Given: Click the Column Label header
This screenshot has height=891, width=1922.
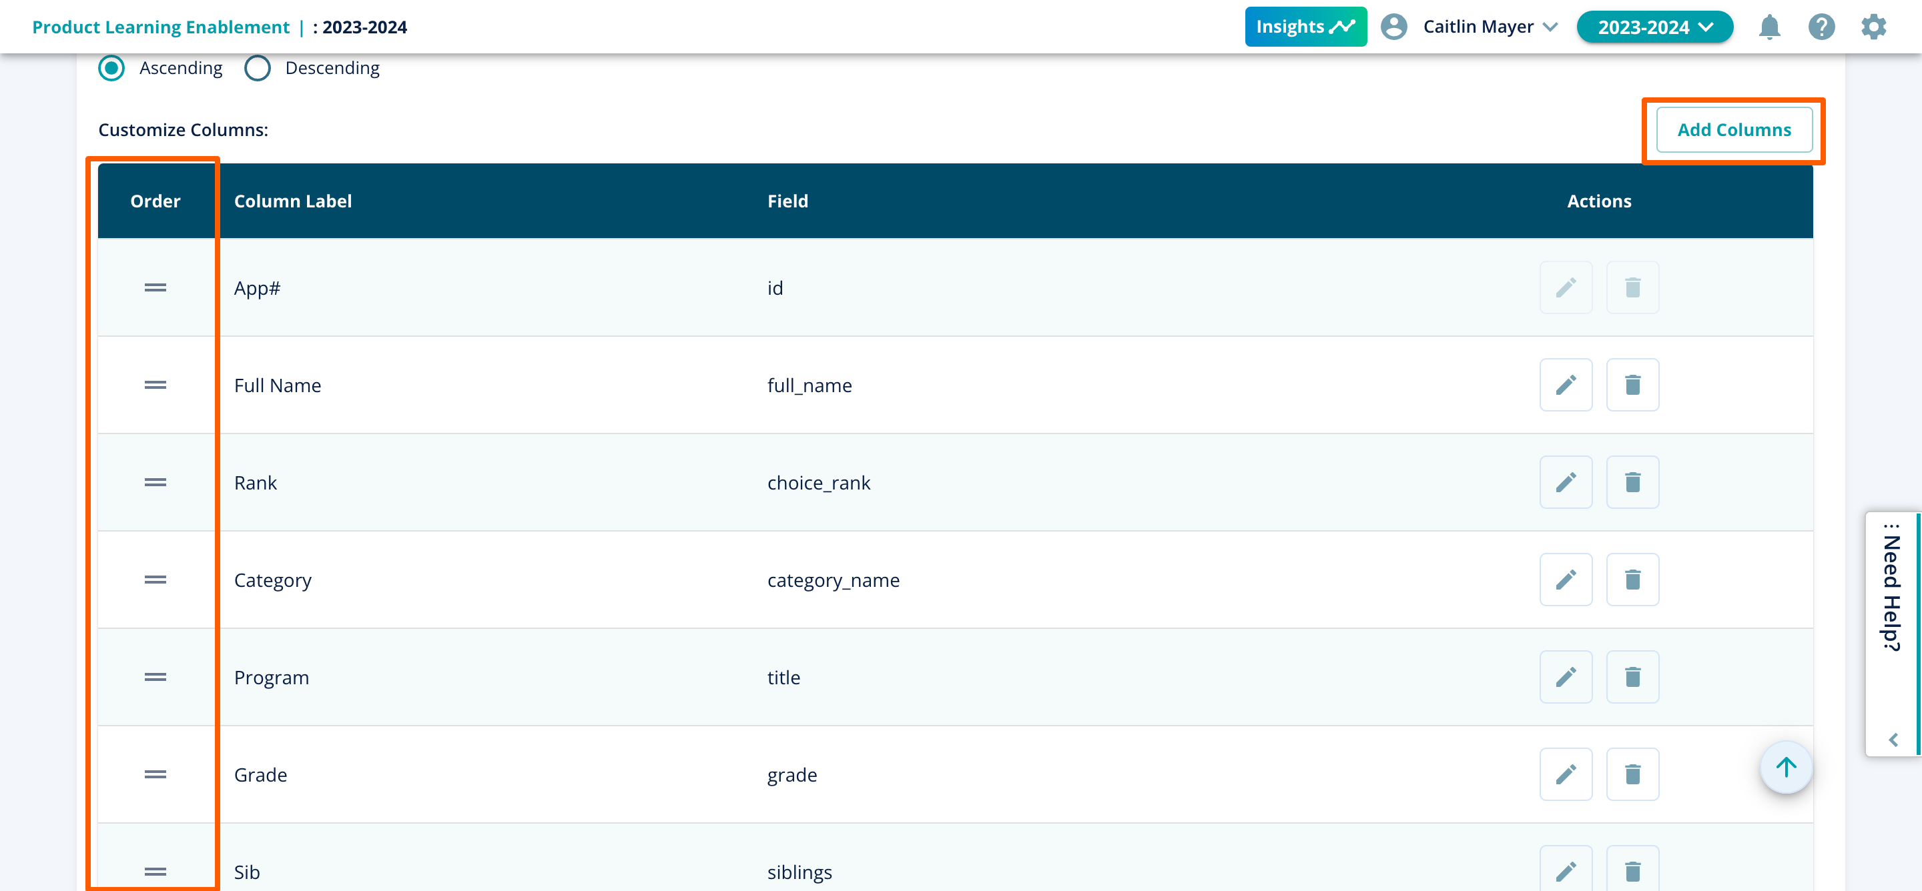Looking at the screenshot, I should tap(292, 201).
